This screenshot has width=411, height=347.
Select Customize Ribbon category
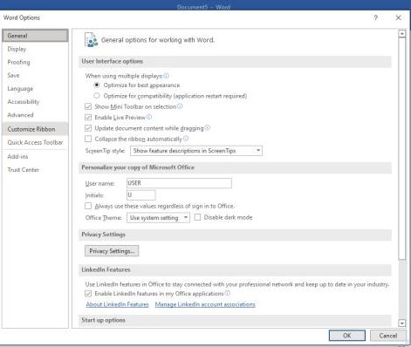35,129
